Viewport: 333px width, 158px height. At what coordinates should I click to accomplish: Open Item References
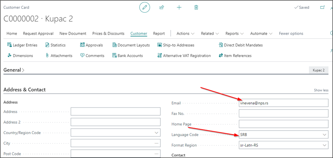pyautogui.click(x=235, y=56)
